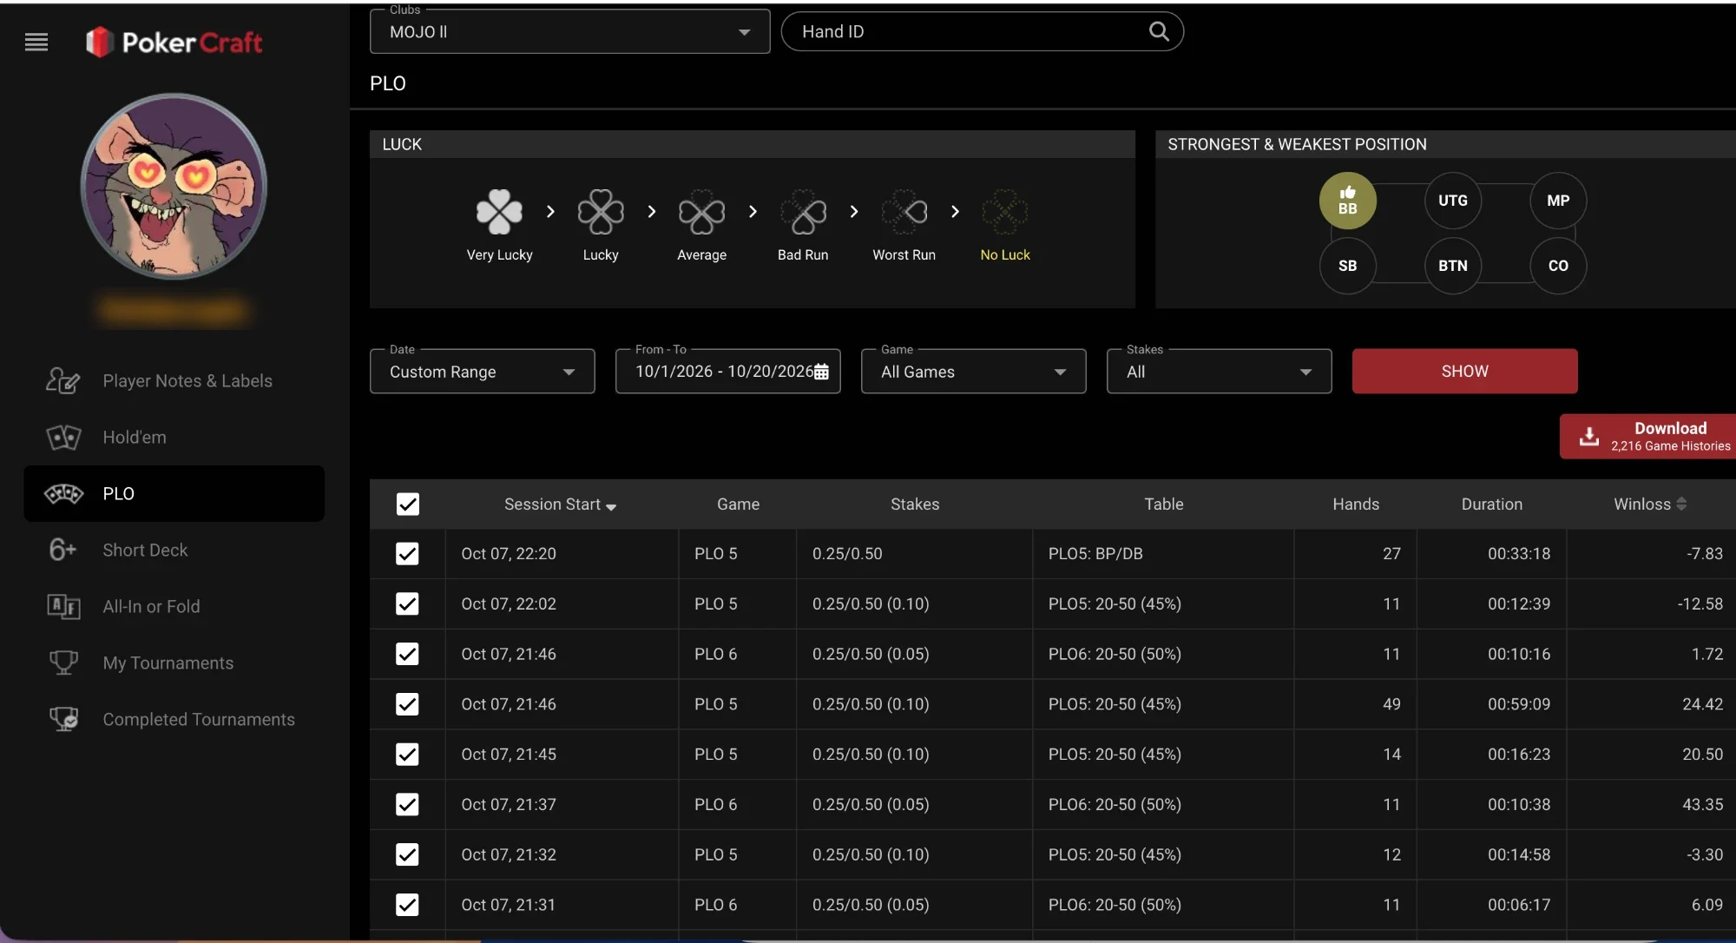Uncheck the Oct 07, 21:31 session checkbox
1736x943 pixels.
tap(407, 905)
